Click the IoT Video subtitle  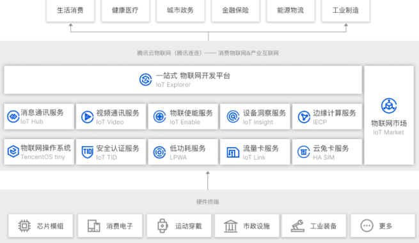coord(110,122)
